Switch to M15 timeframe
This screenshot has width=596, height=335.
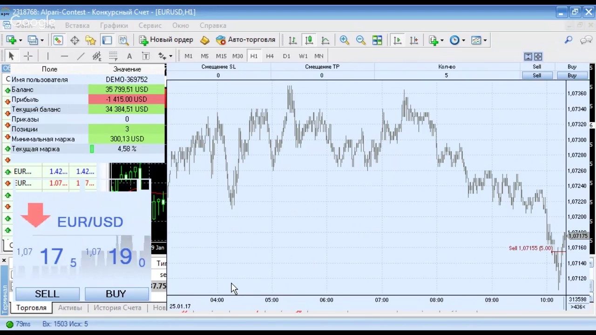point(221,56)
